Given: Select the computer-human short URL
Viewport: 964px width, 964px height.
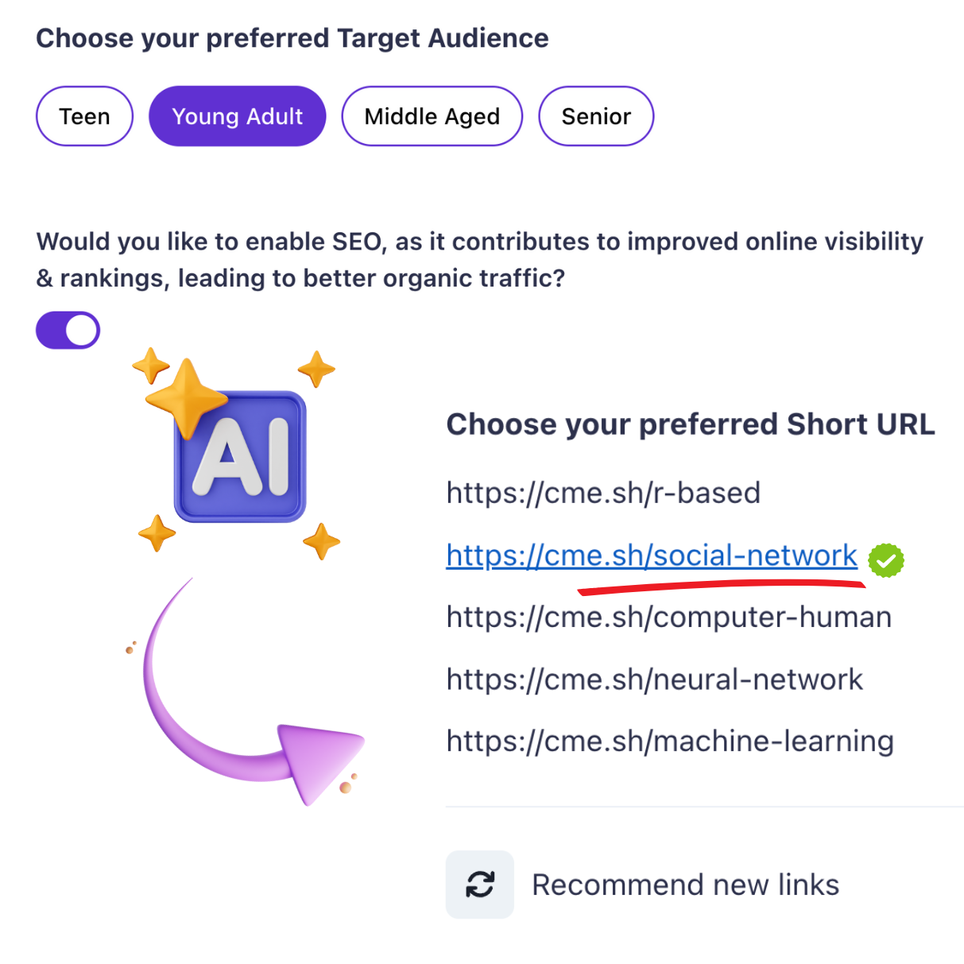Looking at the screenshot, I should coord(668,617).
